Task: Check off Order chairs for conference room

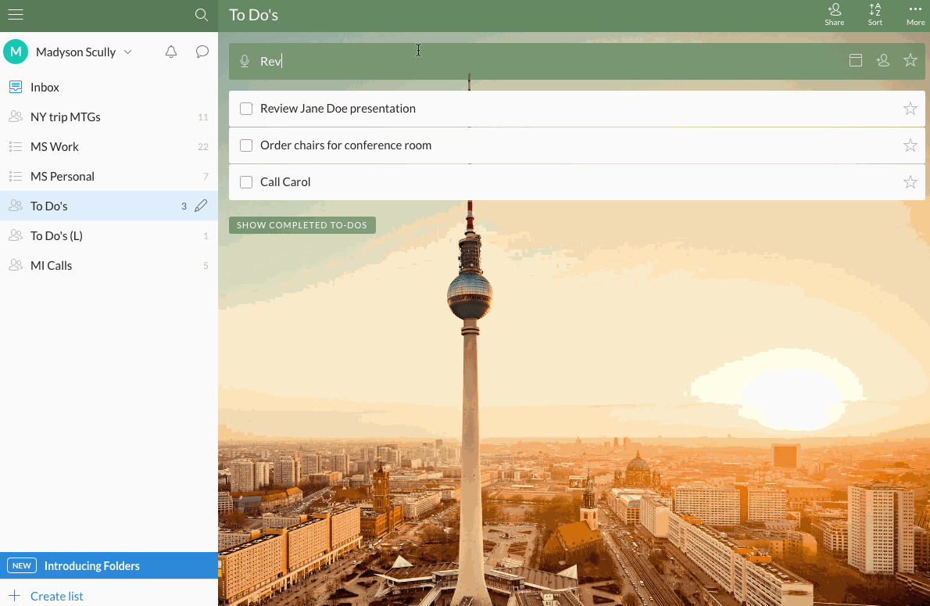Action: coord(246,145)
